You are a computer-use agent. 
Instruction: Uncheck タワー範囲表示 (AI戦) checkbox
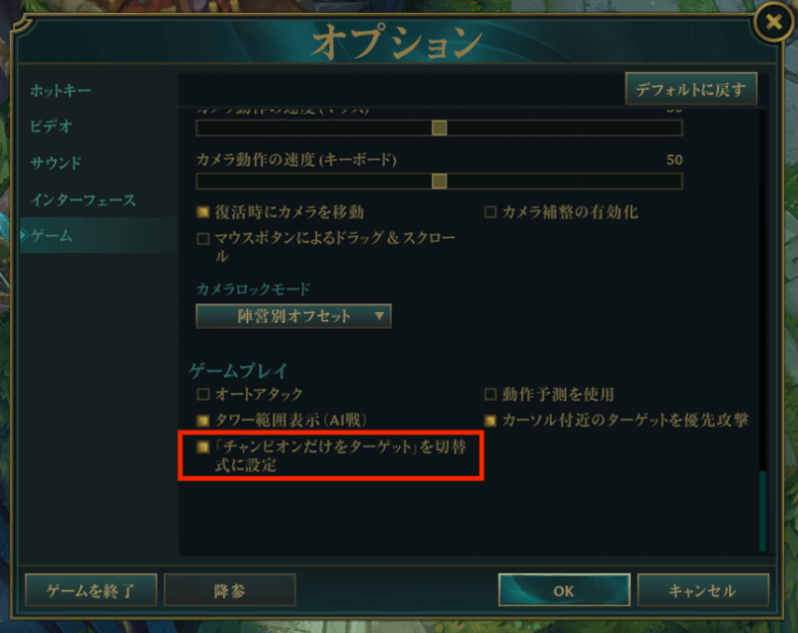tap(203, 420)
